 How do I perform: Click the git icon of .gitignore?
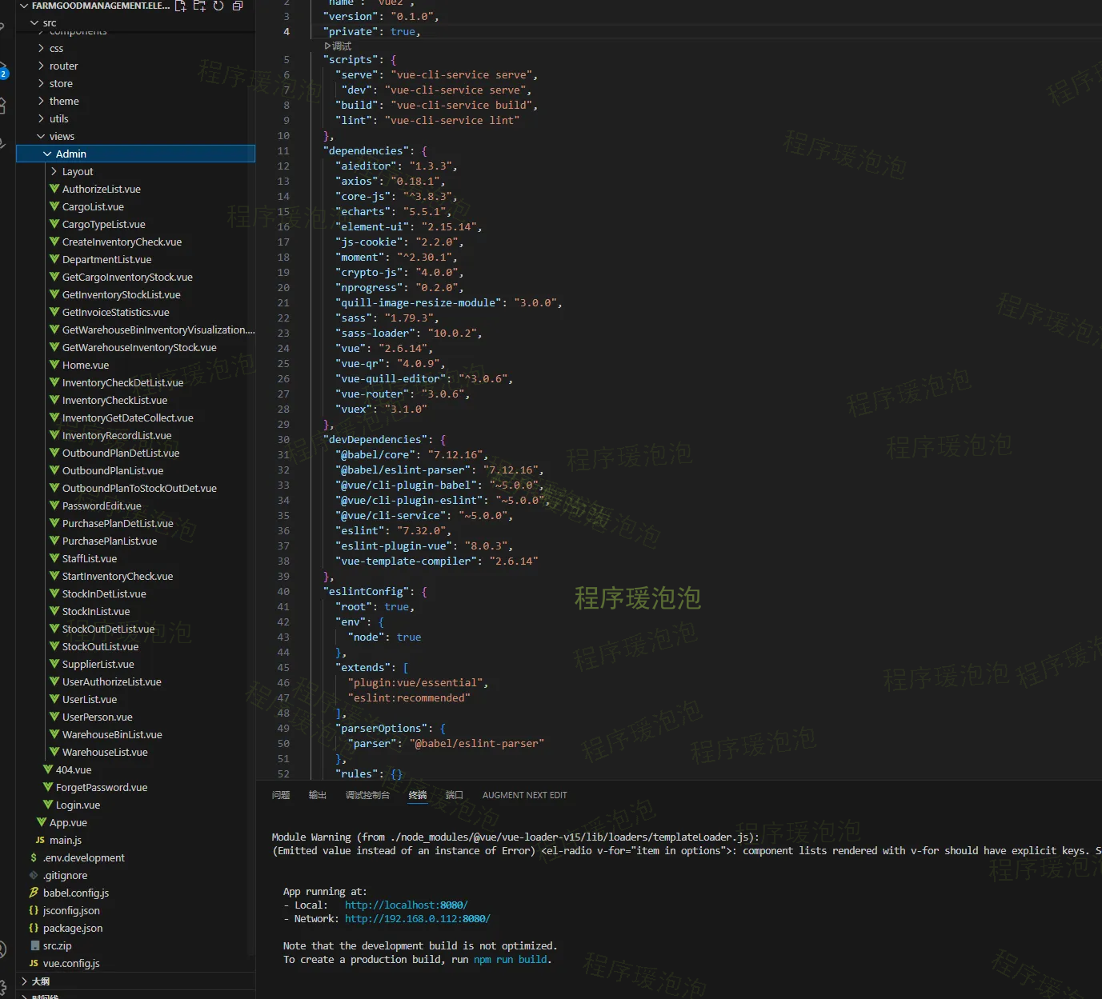pos(34,875)
